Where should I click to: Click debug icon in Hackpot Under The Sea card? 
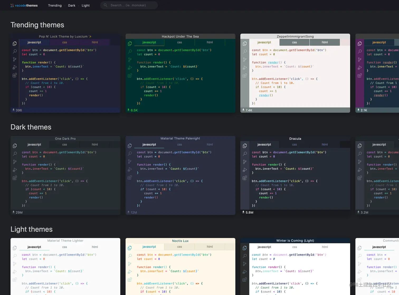point(130,68)
